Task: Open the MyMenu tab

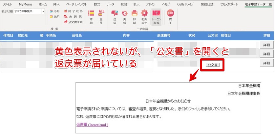Action: click(25, 4)
